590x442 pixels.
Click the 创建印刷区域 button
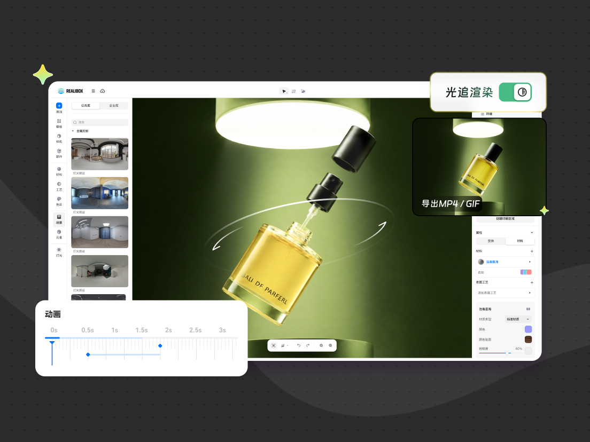pos(505,218)
